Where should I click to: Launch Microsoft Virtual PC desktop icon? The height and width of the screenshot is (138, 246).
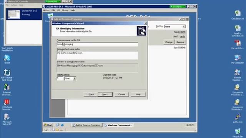click(7, 119)
